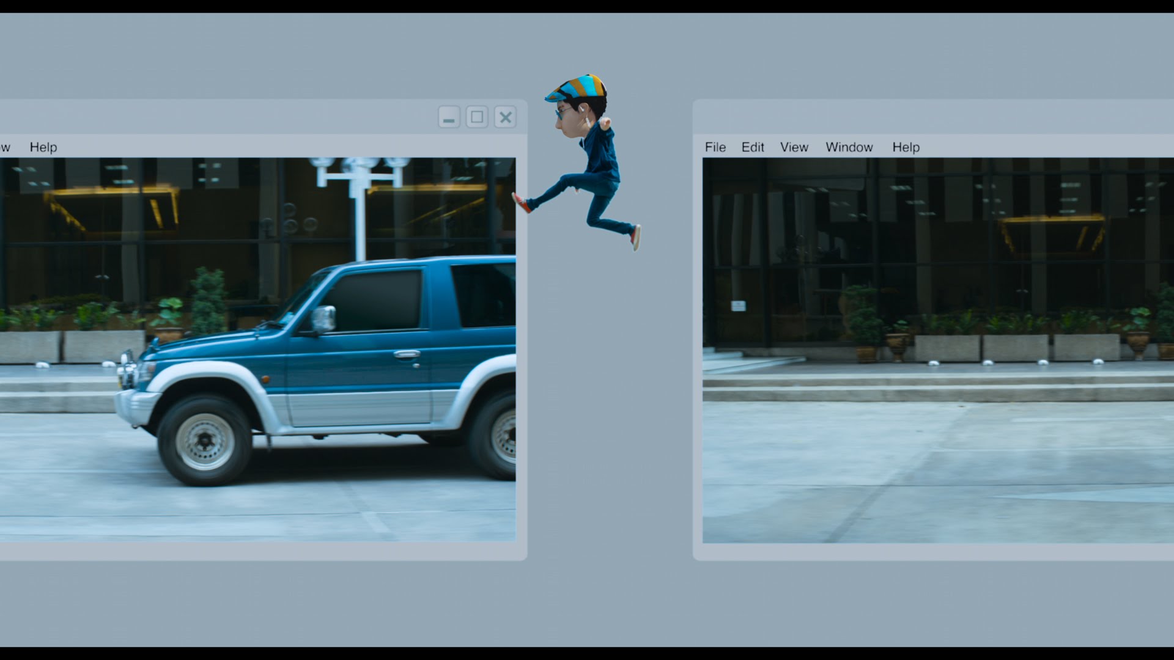Close the left window
The width and height of the screenshot is (1174, 660).
(506, 117)
